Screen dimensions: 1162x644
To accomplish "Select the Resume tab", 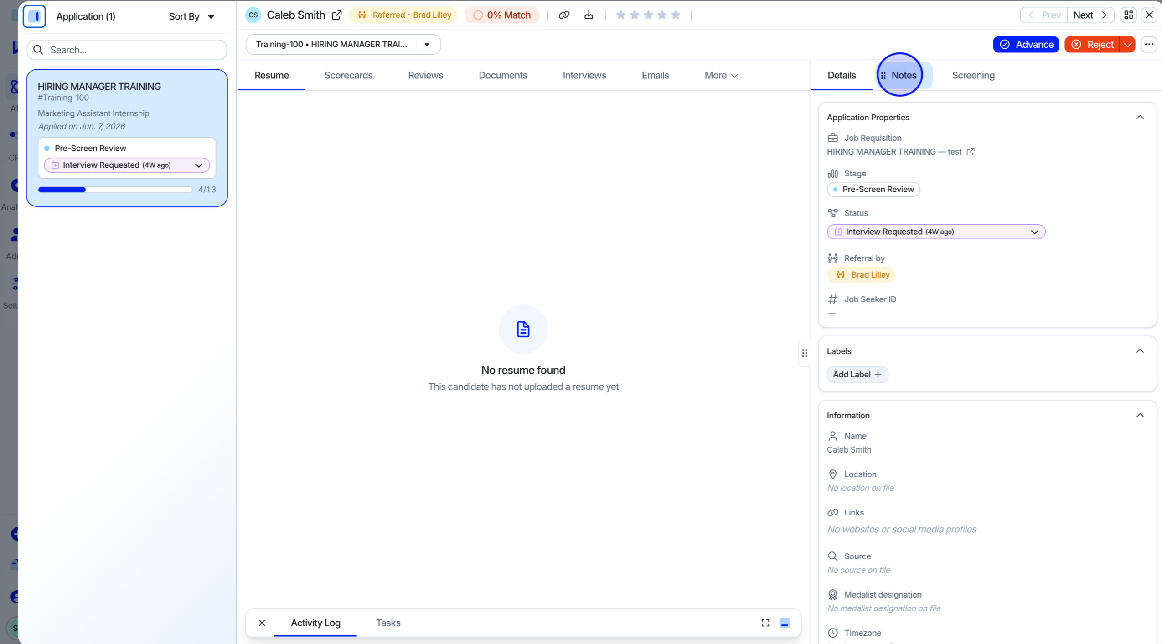I will 271,75.
